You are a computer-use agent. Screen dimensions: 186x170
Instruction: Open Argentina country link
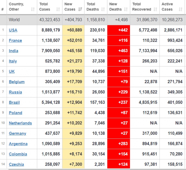tap(18, 144)
